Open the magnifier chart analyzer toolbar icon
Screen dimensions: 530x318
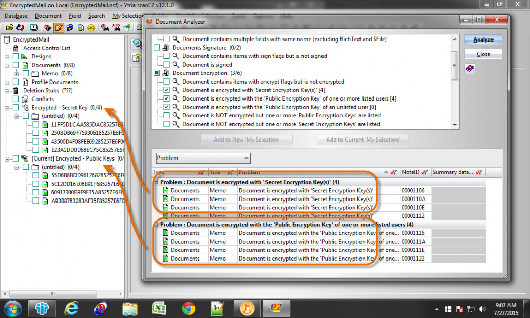(80, 28)
